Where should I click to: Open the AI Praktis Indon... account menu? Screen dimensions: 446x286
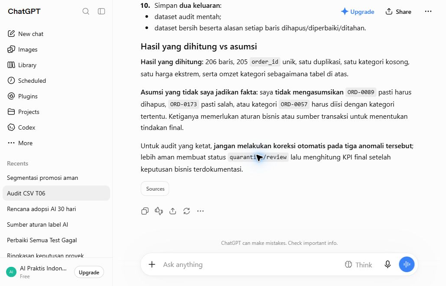click(x=37, y=272)
